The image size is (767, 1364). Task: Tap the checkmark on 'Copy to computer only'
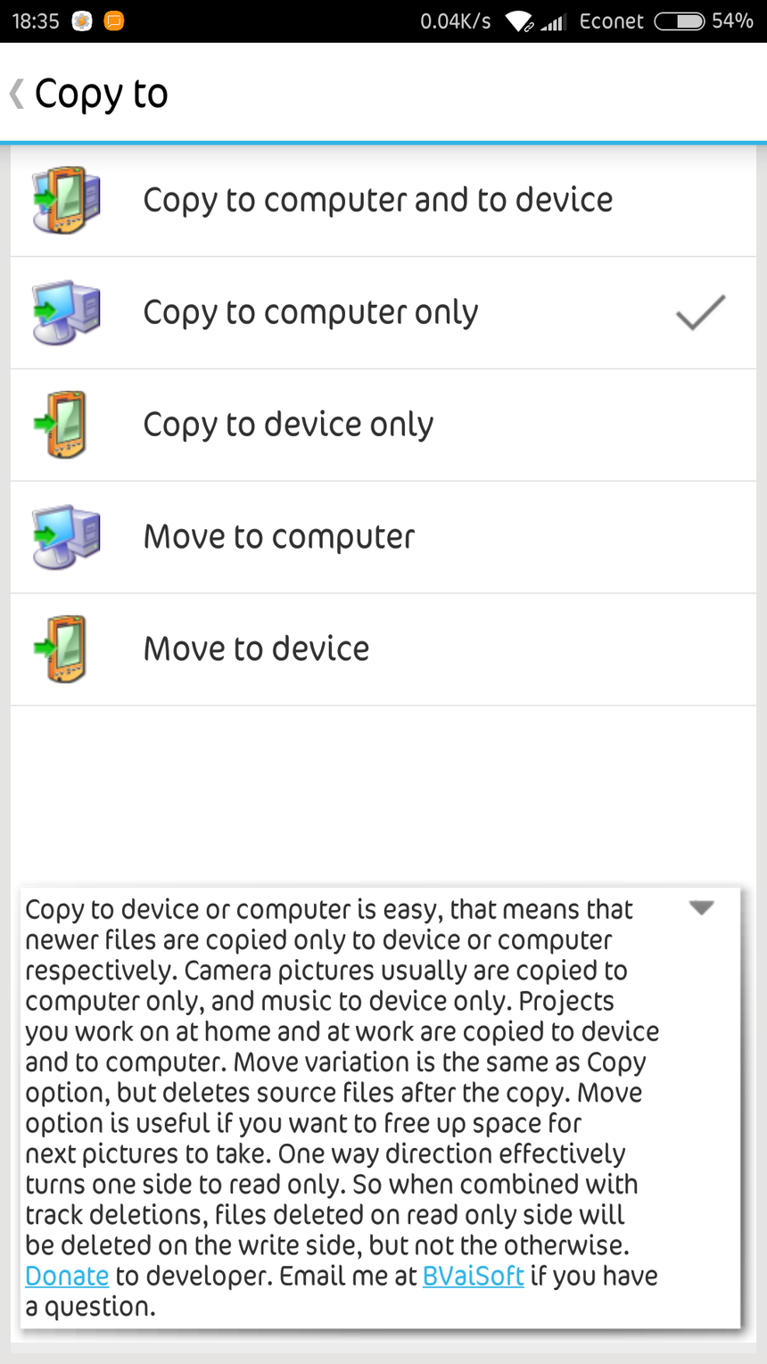click(x=700, y=312)
